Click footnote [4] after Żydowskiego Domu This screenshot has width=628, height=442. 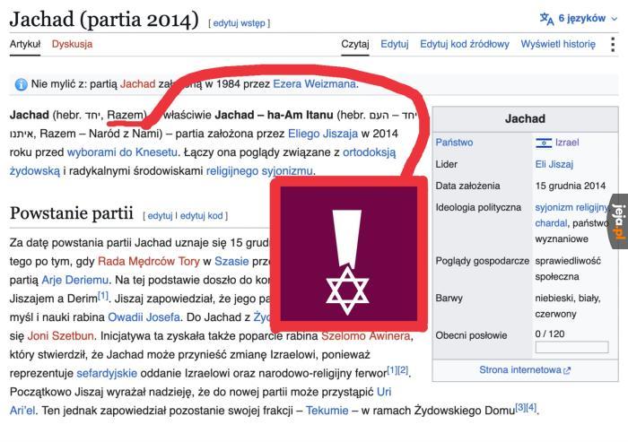(x=531, y=408)
